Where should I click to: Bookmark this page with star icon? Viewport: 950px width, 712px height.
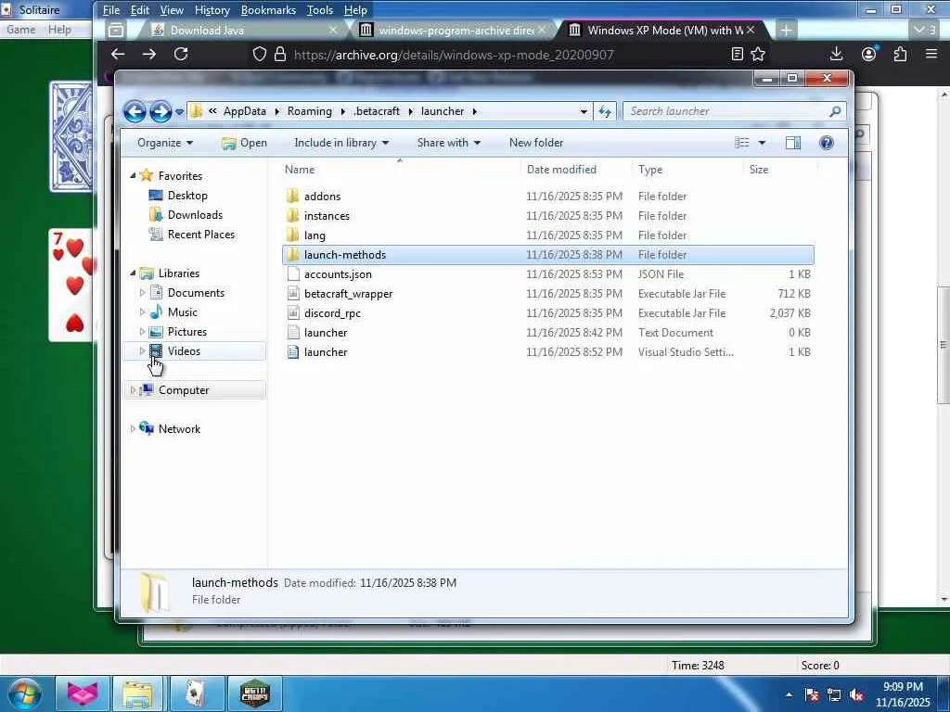click(758, 55)
